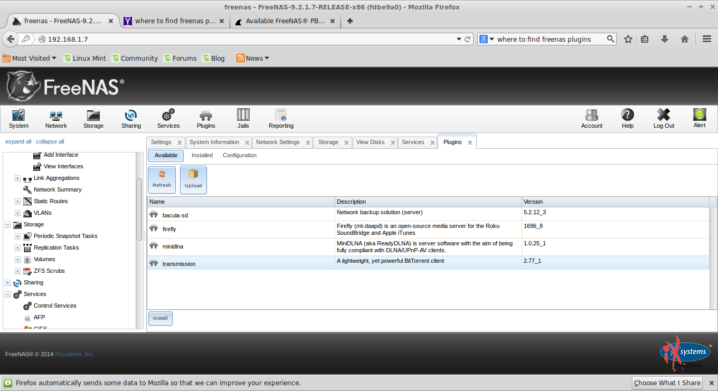Screen dimensions: 718x391
Task: Close the Plugins tab
Action: [469, 142]
